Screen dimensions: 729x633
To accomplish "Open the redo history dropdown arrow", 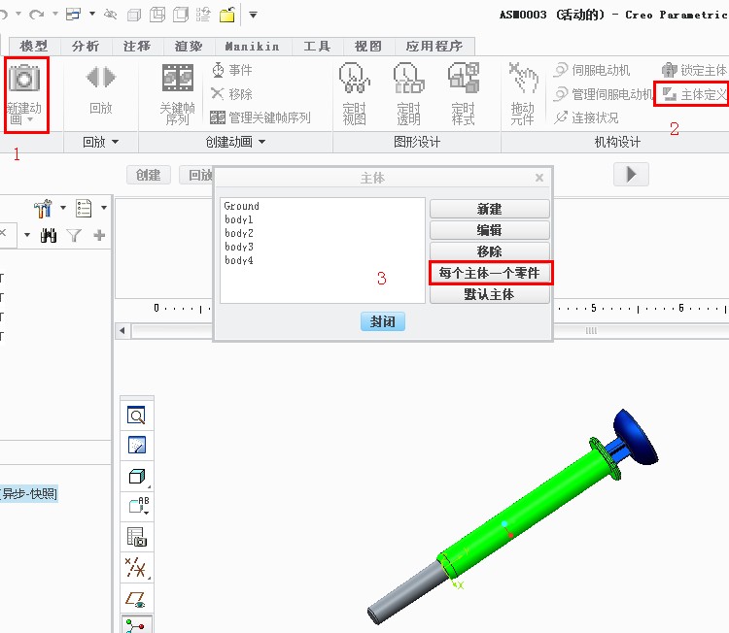I will click(54, 14).
